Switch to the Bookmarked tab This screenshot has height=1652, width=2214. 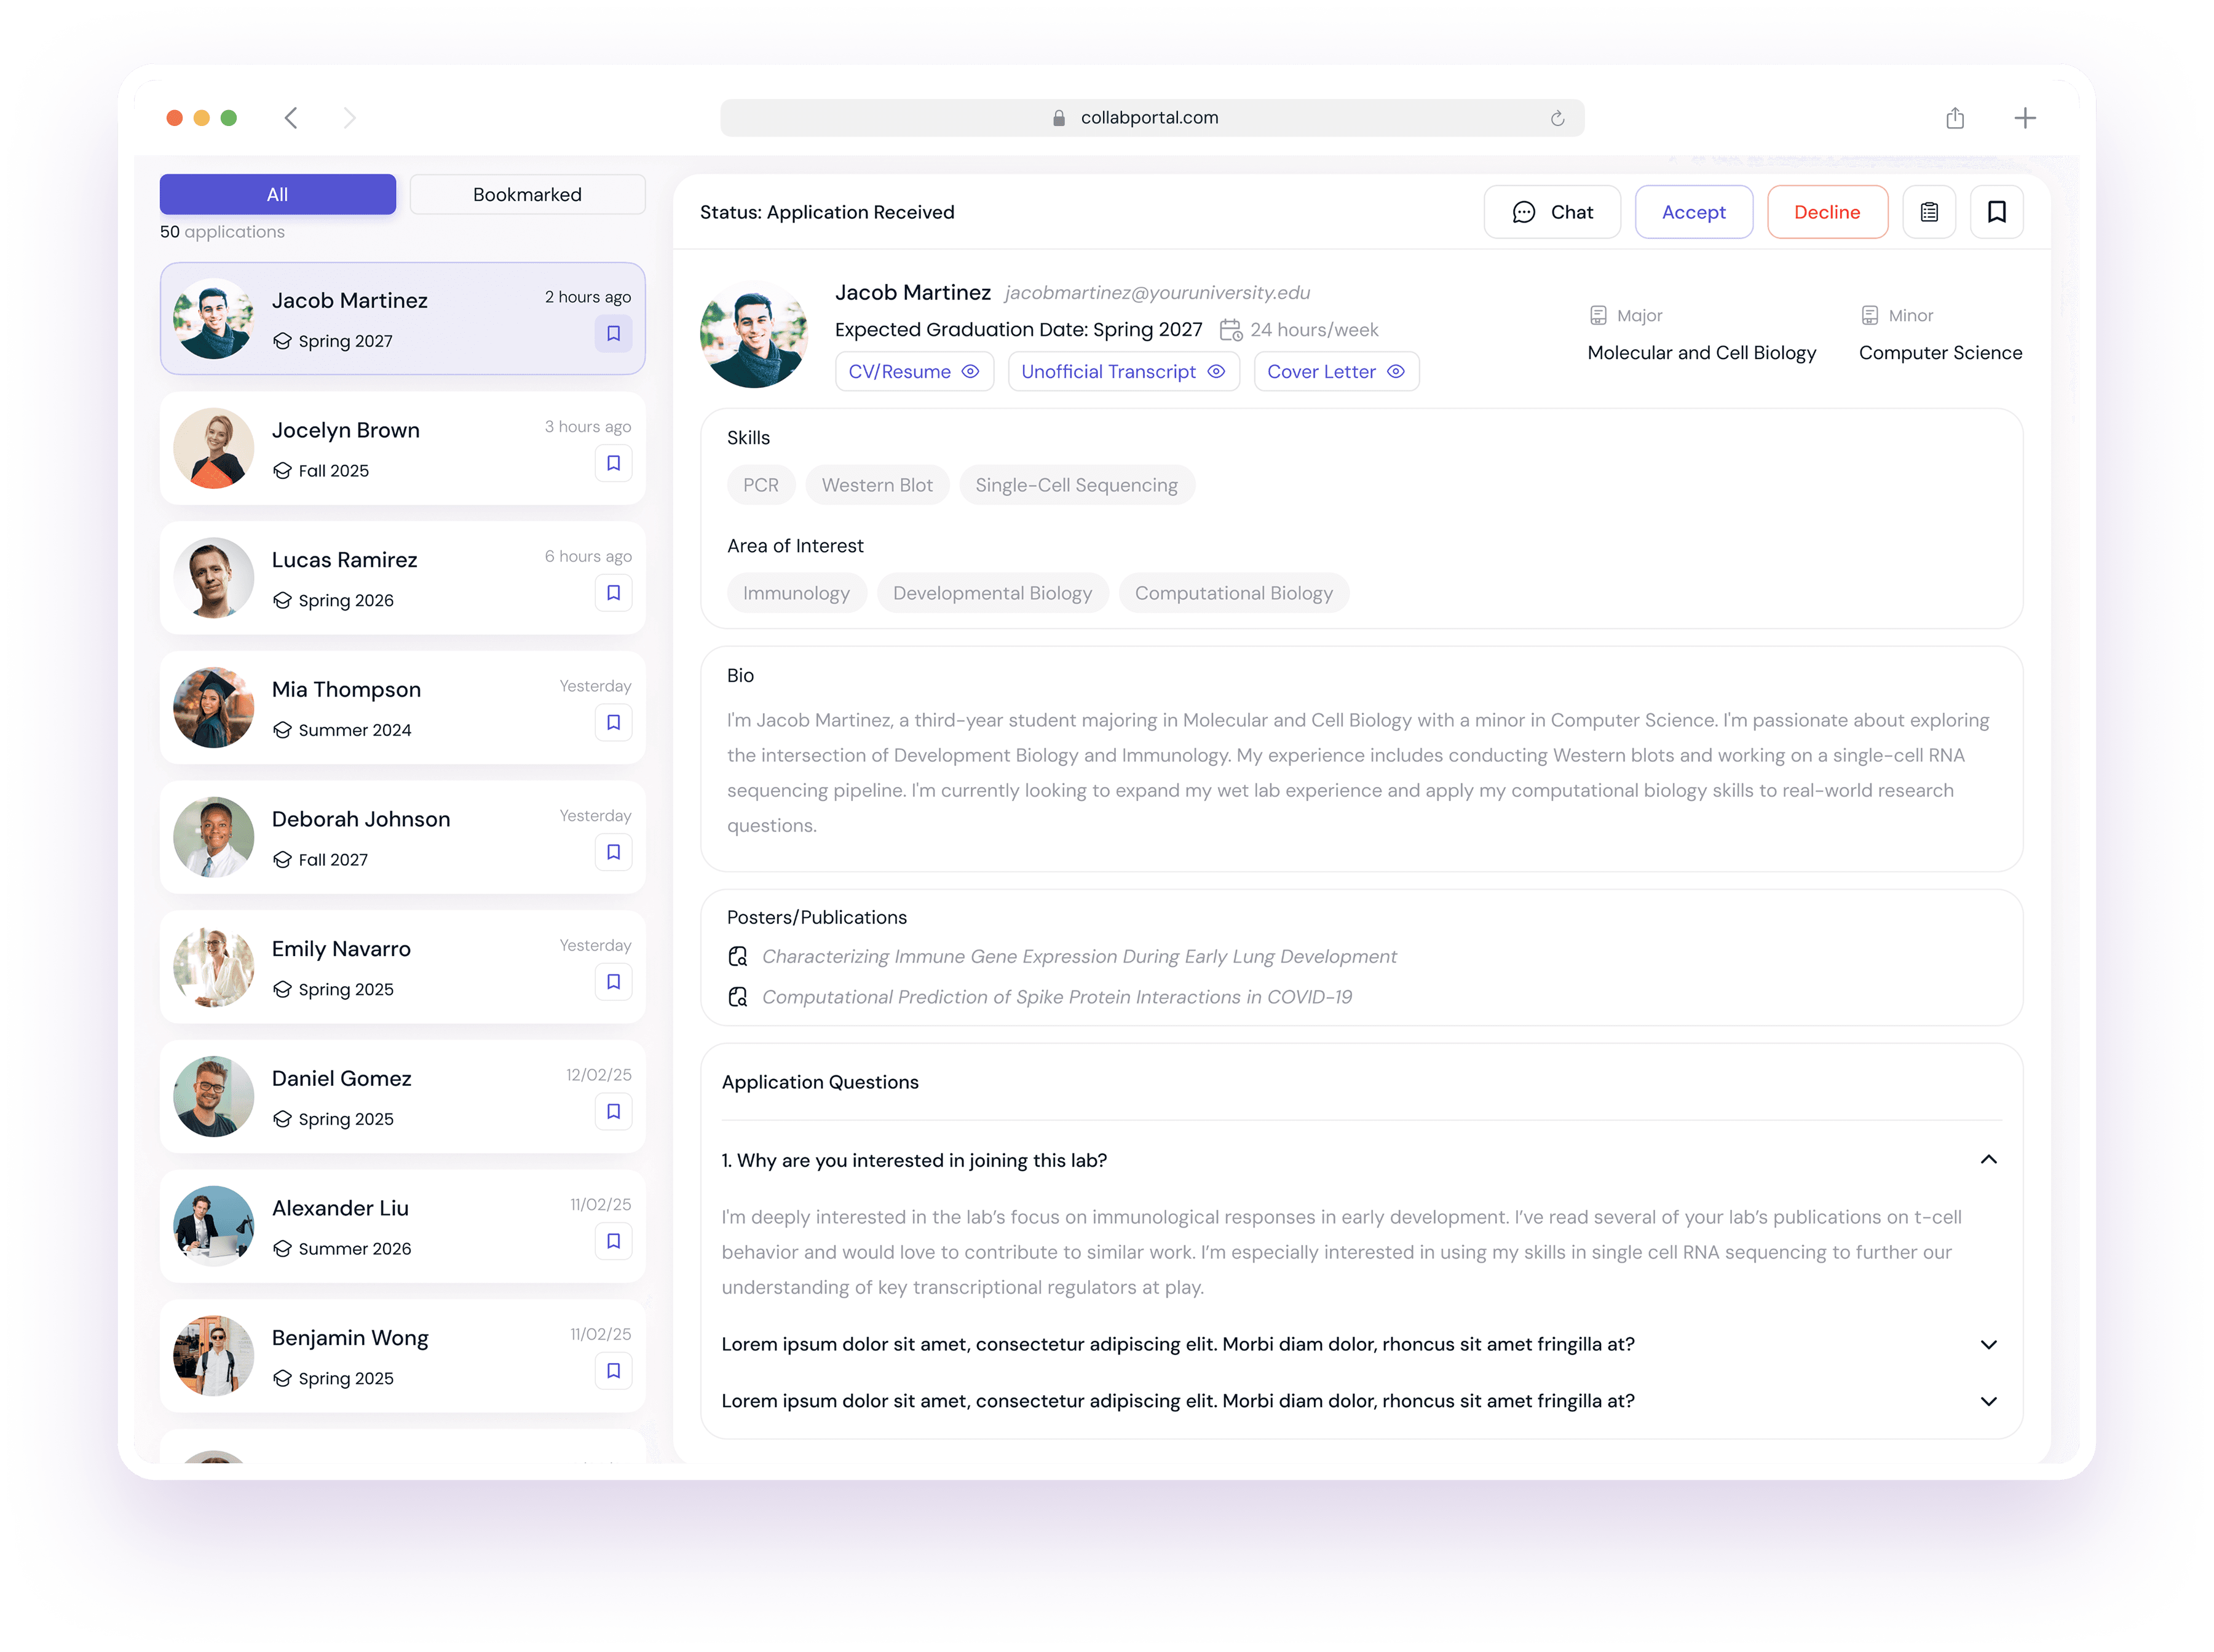coord(527,194)
